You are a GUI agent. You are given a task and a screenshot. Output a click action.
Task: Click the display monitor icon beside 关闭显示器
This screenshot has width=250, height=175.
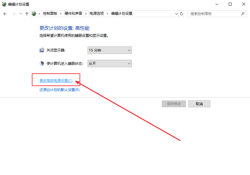point(42,50)
